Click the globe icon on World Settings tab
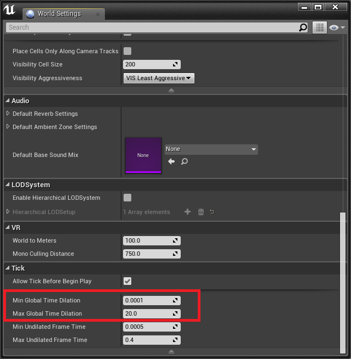The image size is (351, 359). pyautogui.click(x=30, y=14)
